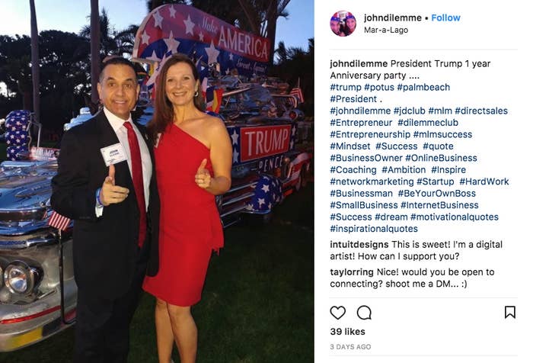533x363 pixels.
Task: Follow the johndilemme account
Action: pyautogui.click(x=445, y=18)
